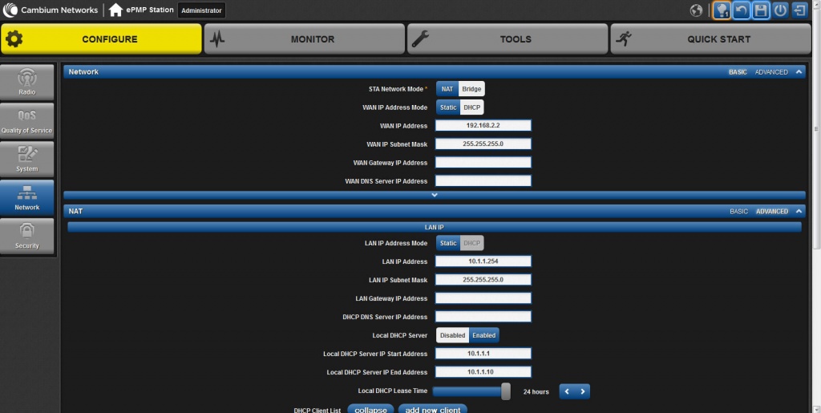The width and height of the screenshot is (821, 413).
Task: Set Local DHCP Server to Disabled
Action: point(452,335)
